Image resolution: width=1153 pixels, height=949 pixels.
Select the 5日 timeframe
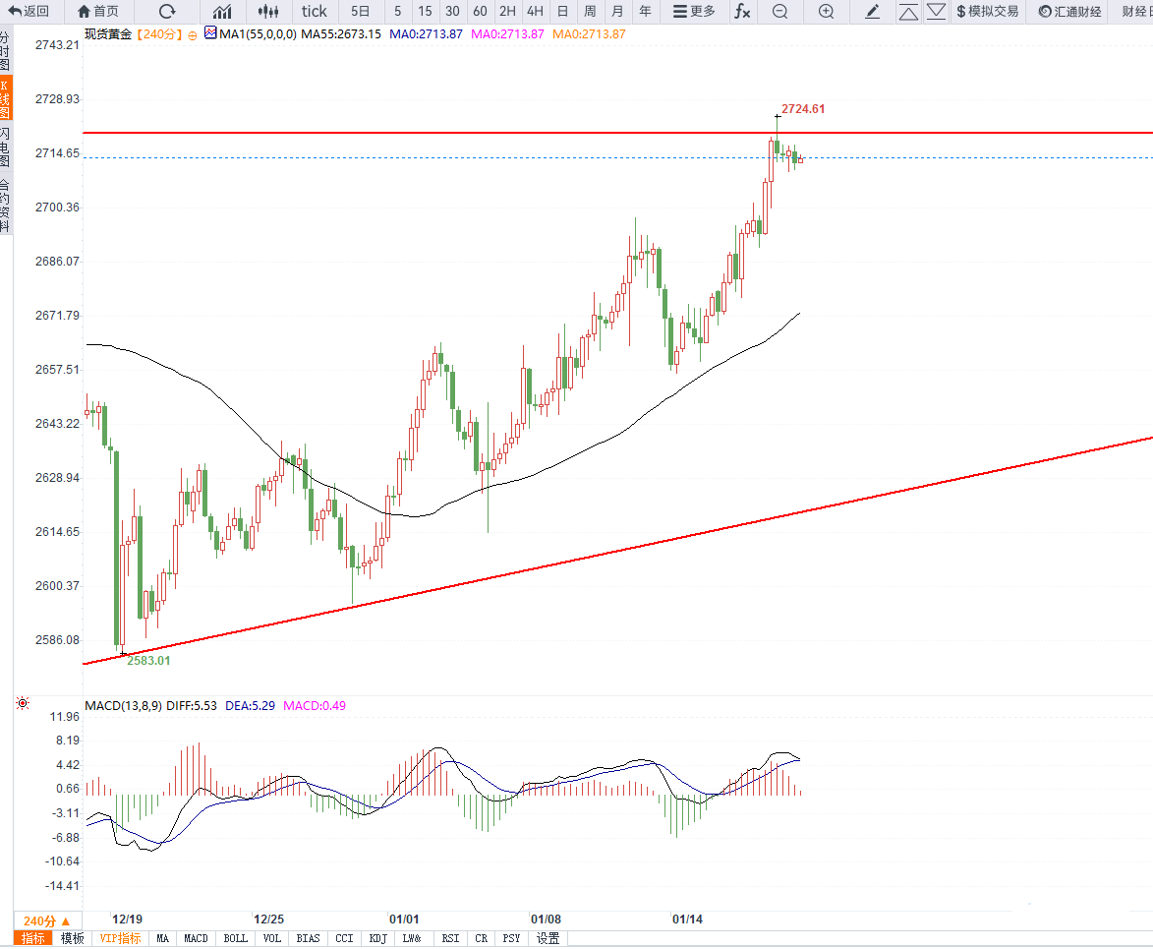pos(361,11)
